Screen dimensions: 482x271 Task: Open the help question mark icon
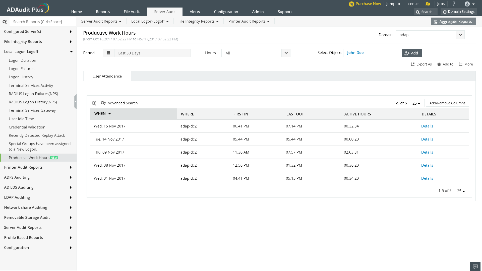[x=454, y=4]
